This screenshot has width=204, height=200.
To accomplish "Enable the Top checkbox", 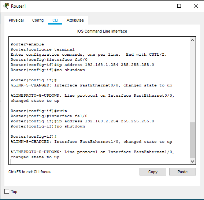I will (7, 192).
